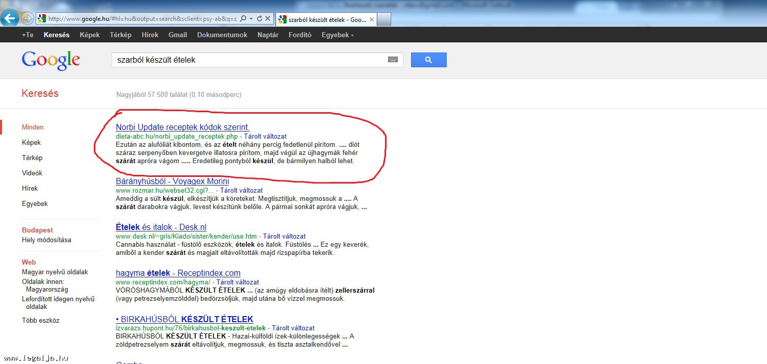Open Naptár from the top bar
Viewport: 767px width, 364px height.
(x=268, y=35)
